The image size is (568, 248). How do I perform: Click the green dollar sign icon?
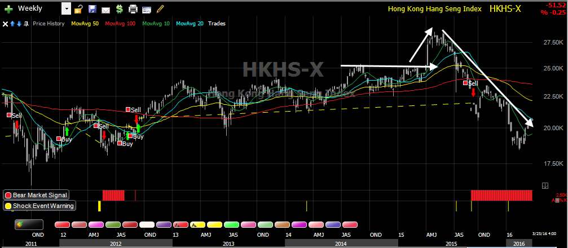(x=119, y=9)
